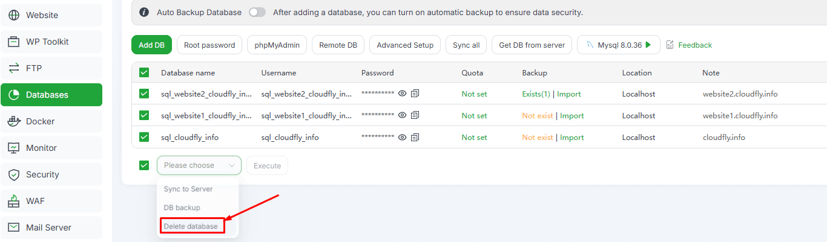
Task: Copy password of sql_cloudfly_info database
Action: 415,138
